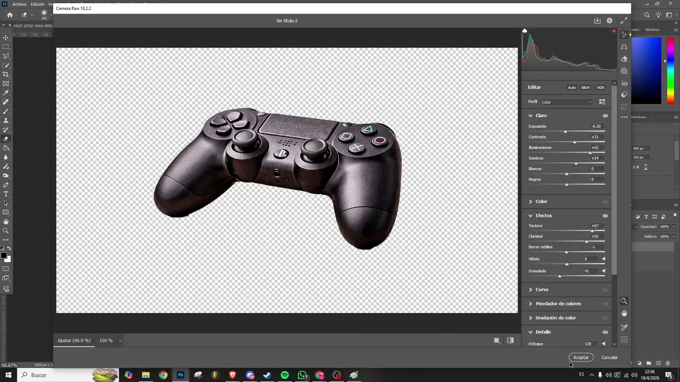
Task: Open the Edición menu
Action: coord(38,4)
